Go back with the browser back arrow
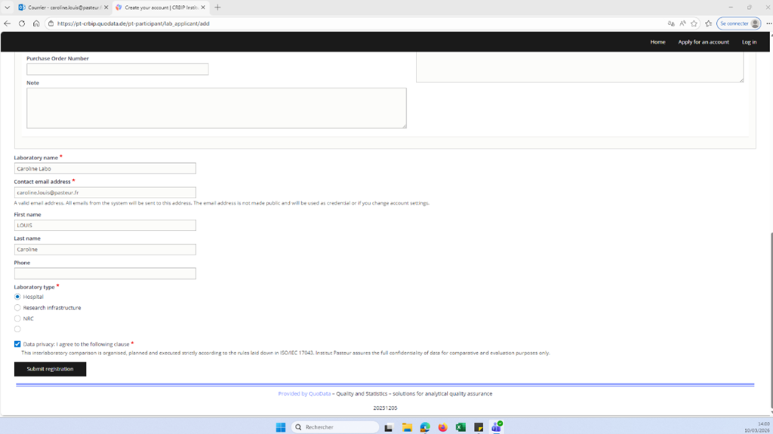 click(x=8, y=23)
